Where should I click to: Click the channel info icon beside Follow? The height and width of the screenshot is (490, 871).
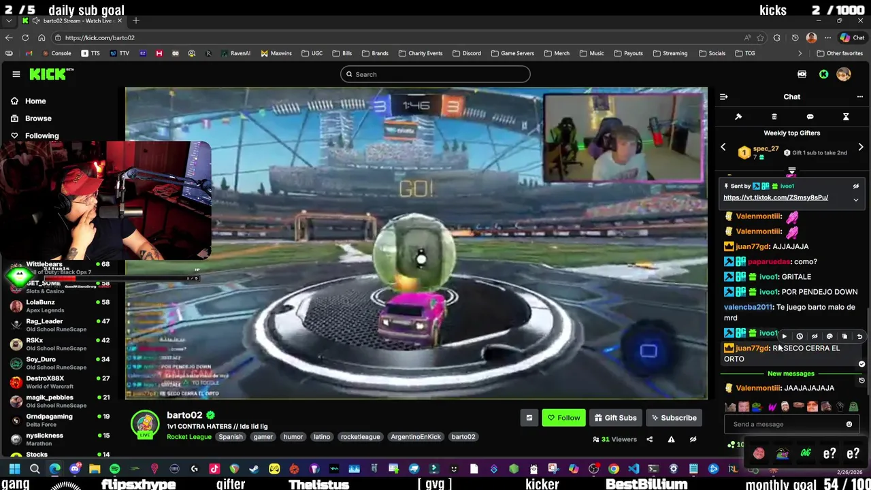point(529,418)
